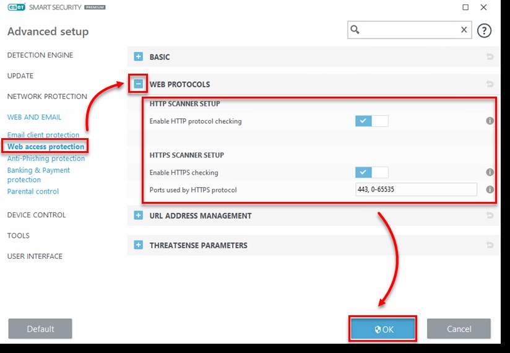
Task: Toggle Enable HTTP protocol checking switch
Action: 371,121
